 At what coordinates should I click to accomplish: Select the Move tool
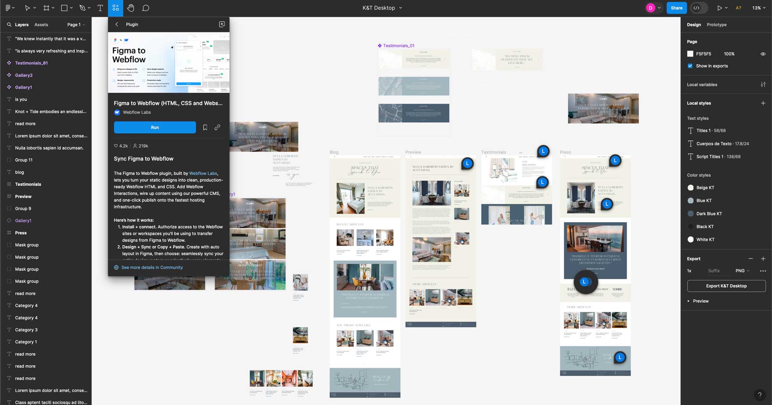click(x=27, y=8)
